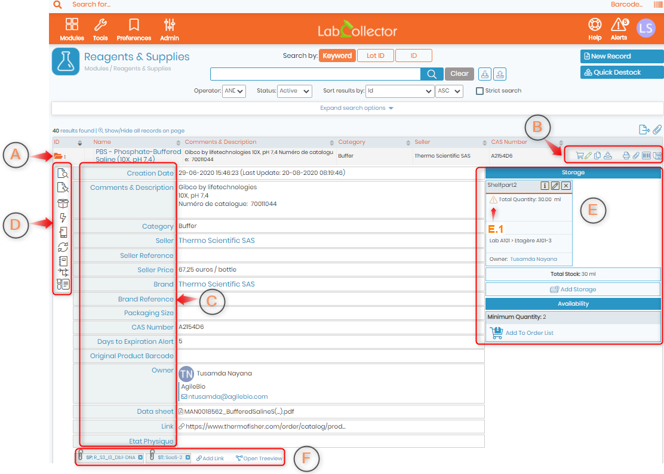The width and height of the screenshot is (664, 474).
Task: Click the paperclip icon in record row
Action: [x=635, y=156]
